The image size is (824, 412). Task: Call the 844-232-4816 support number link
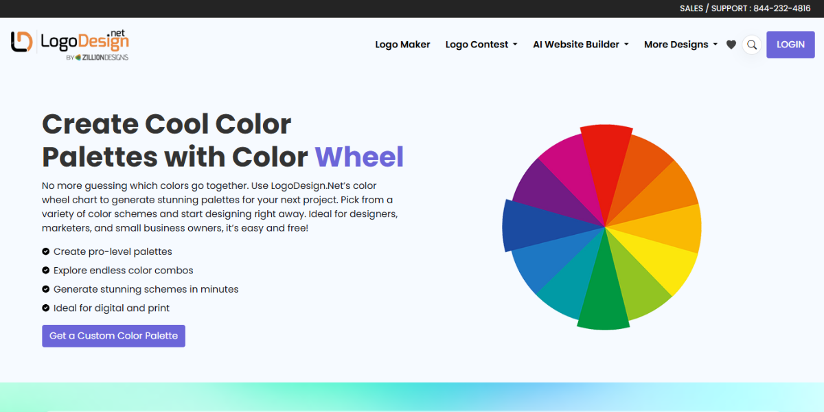coord(782,8)
